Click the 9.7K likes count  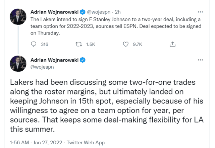pyautogui.click(x=138, y=44)
